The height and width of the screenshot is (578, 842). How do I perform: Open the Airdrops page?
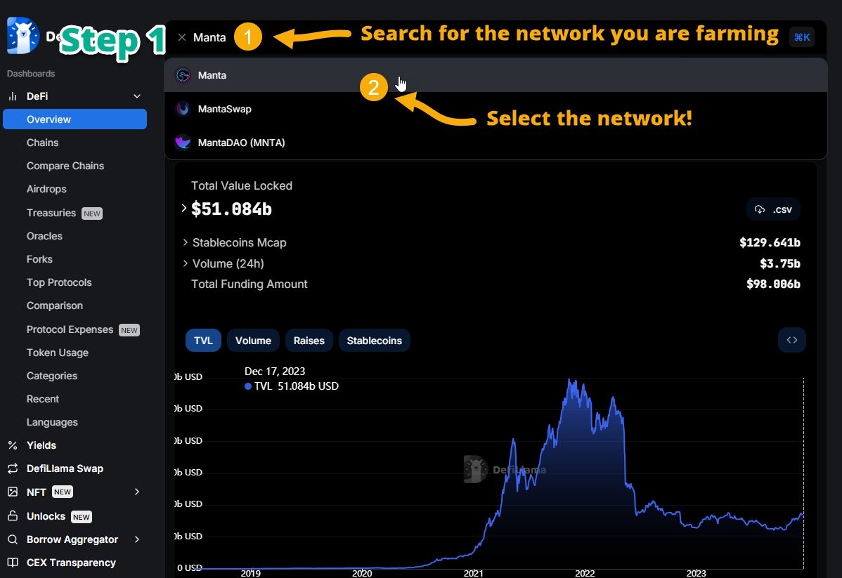46,189
